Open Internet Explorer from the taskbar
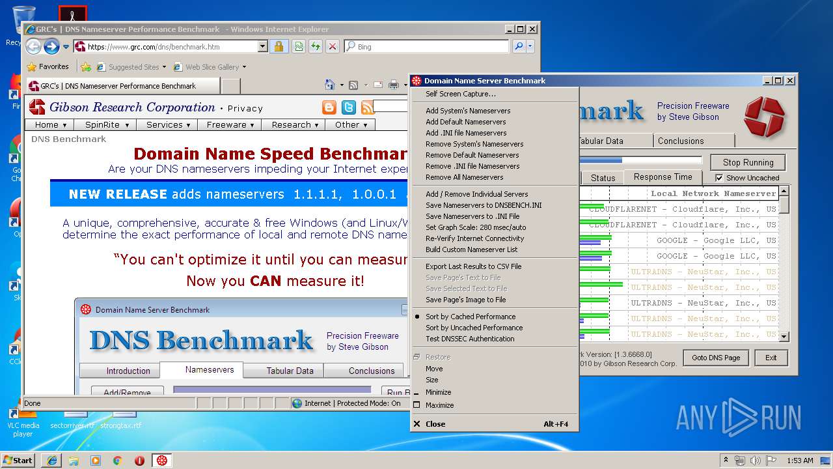 (x=51, y=461)
